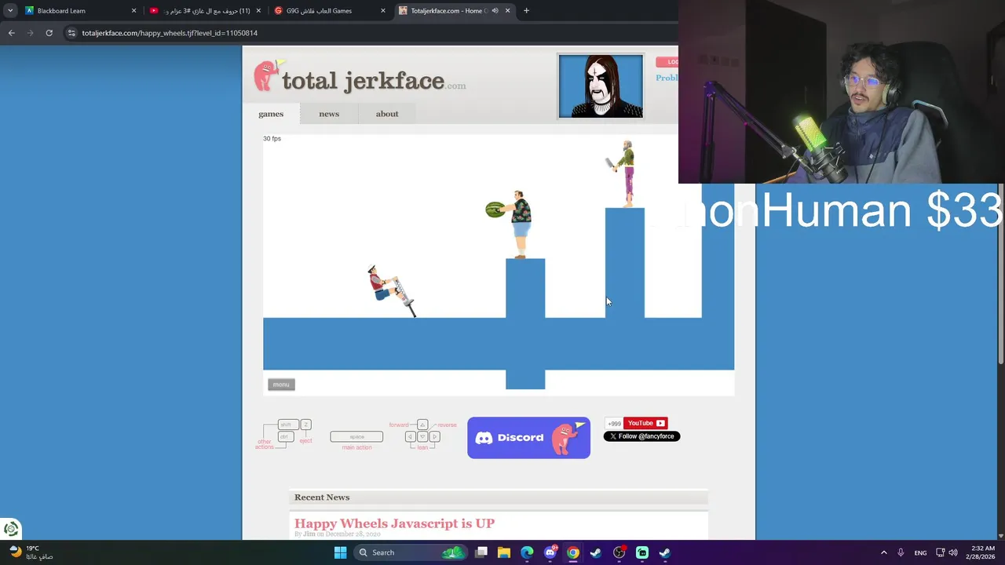Open the weather widget showing 19°C
Screen dimensions: 1005x565
31,552
